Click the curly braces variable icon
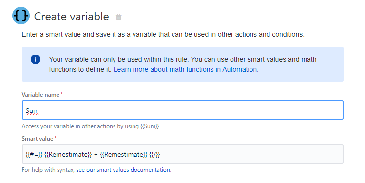Screen dimensions: 365x183 click(21, 16)
